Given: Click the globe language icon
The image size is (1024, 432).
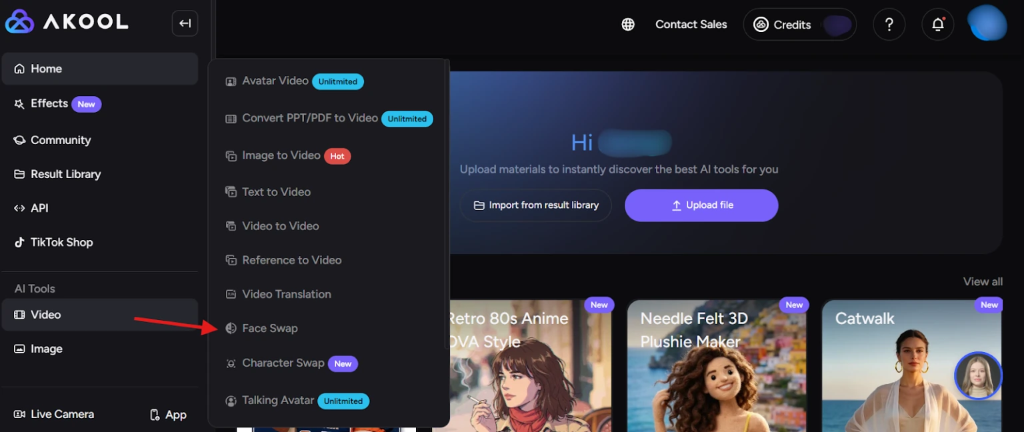Looking at the screenshot, I should [x=627, y=25].
